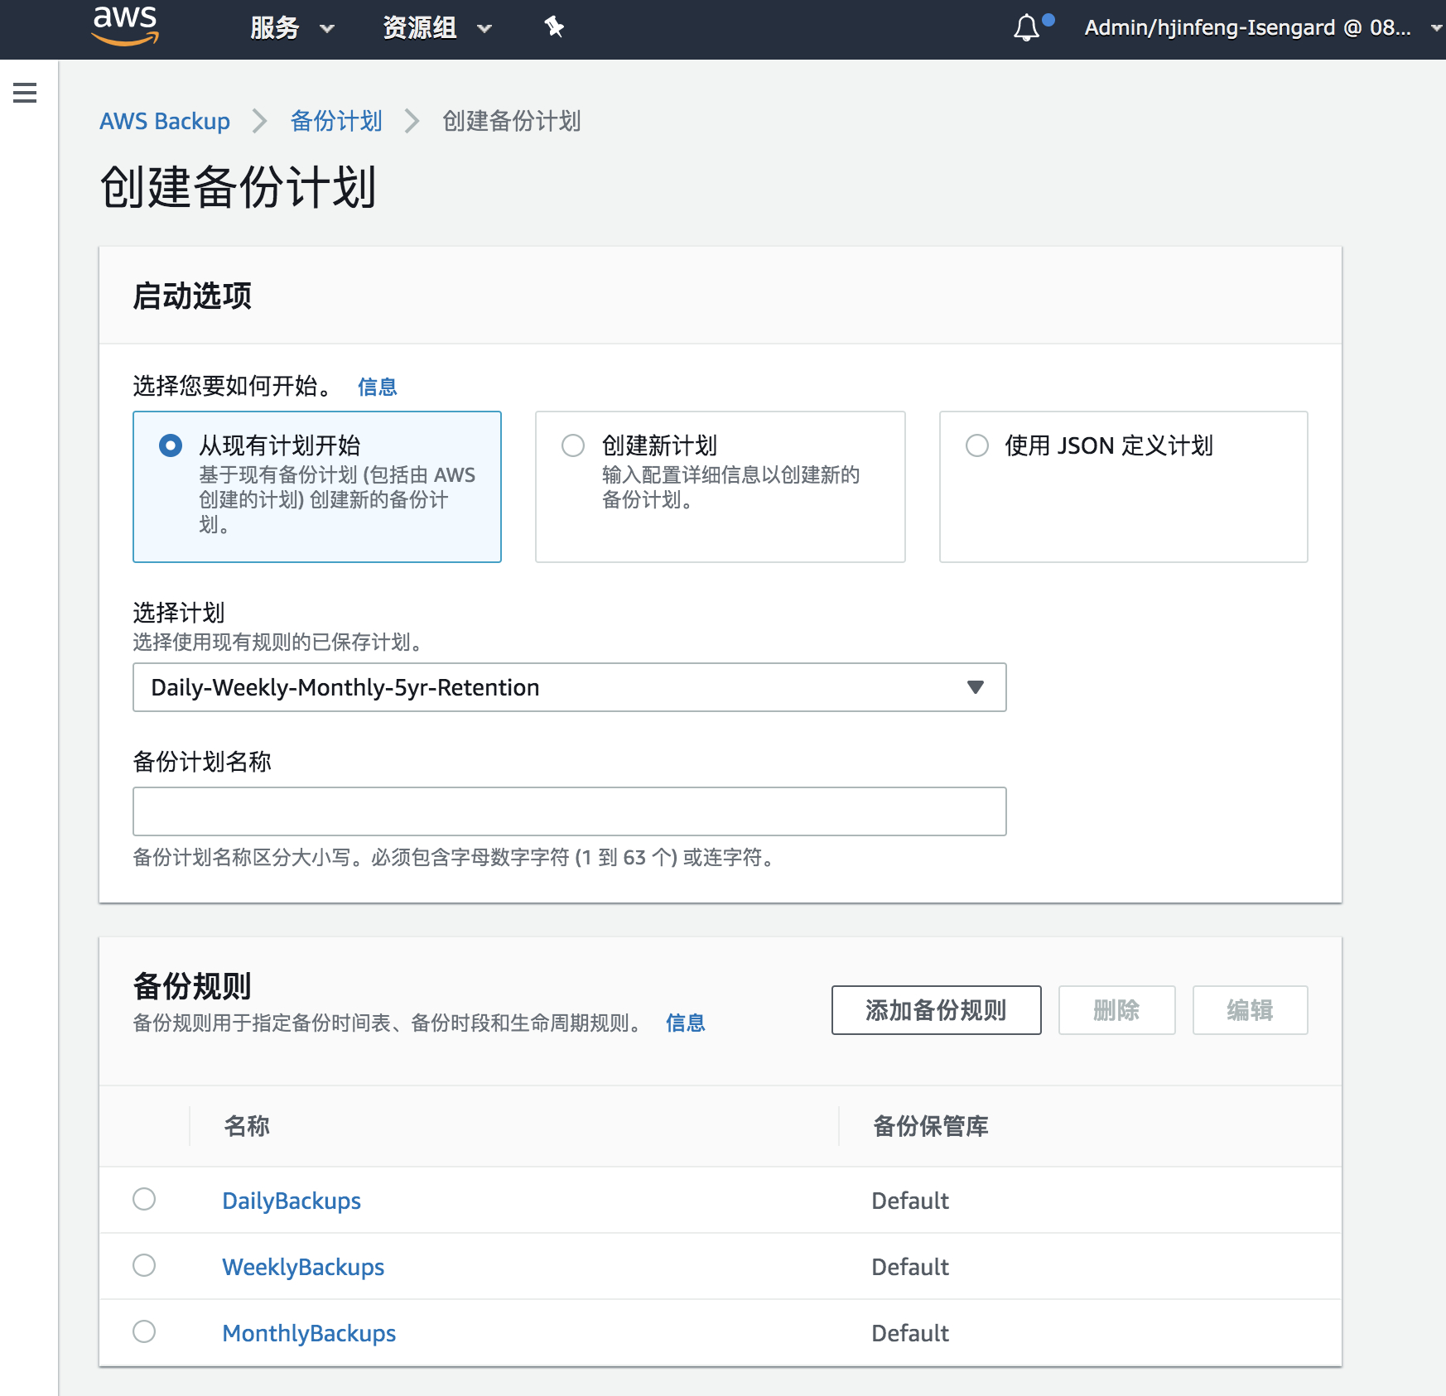Click the 编辑 button
Viewport: 1446px width, 1396px height.
[x=1251, y=1010]
